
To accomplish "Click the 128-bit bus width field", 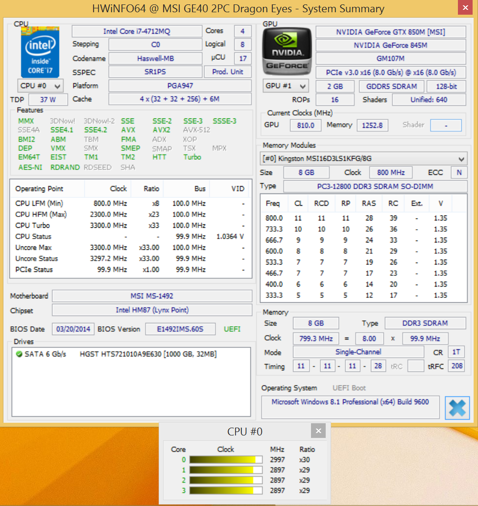I will pos(446,86).
